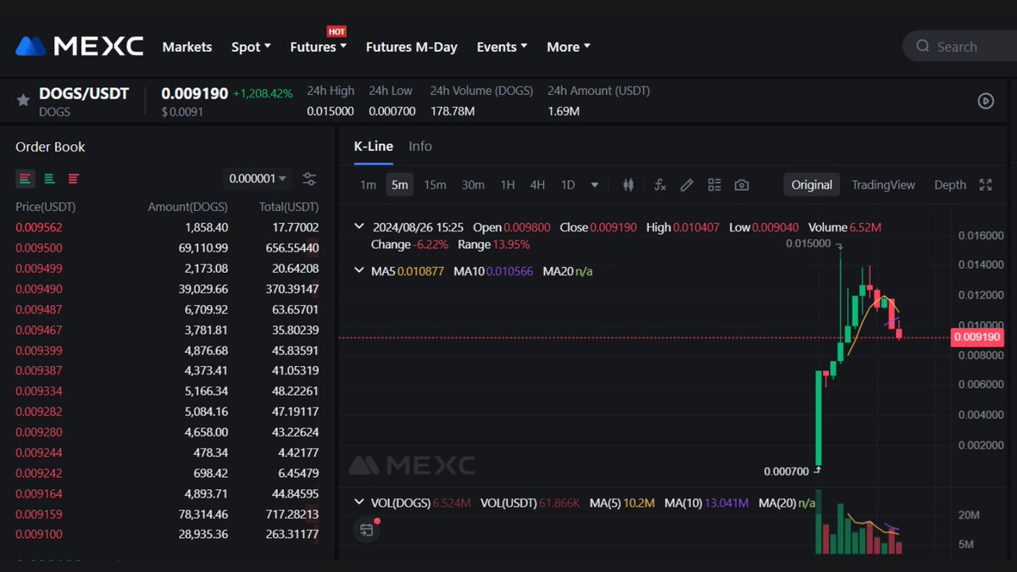The image size is (1017, 572).
Task: Select ask price 0.009387 in order book
Action: coord(39,370)
